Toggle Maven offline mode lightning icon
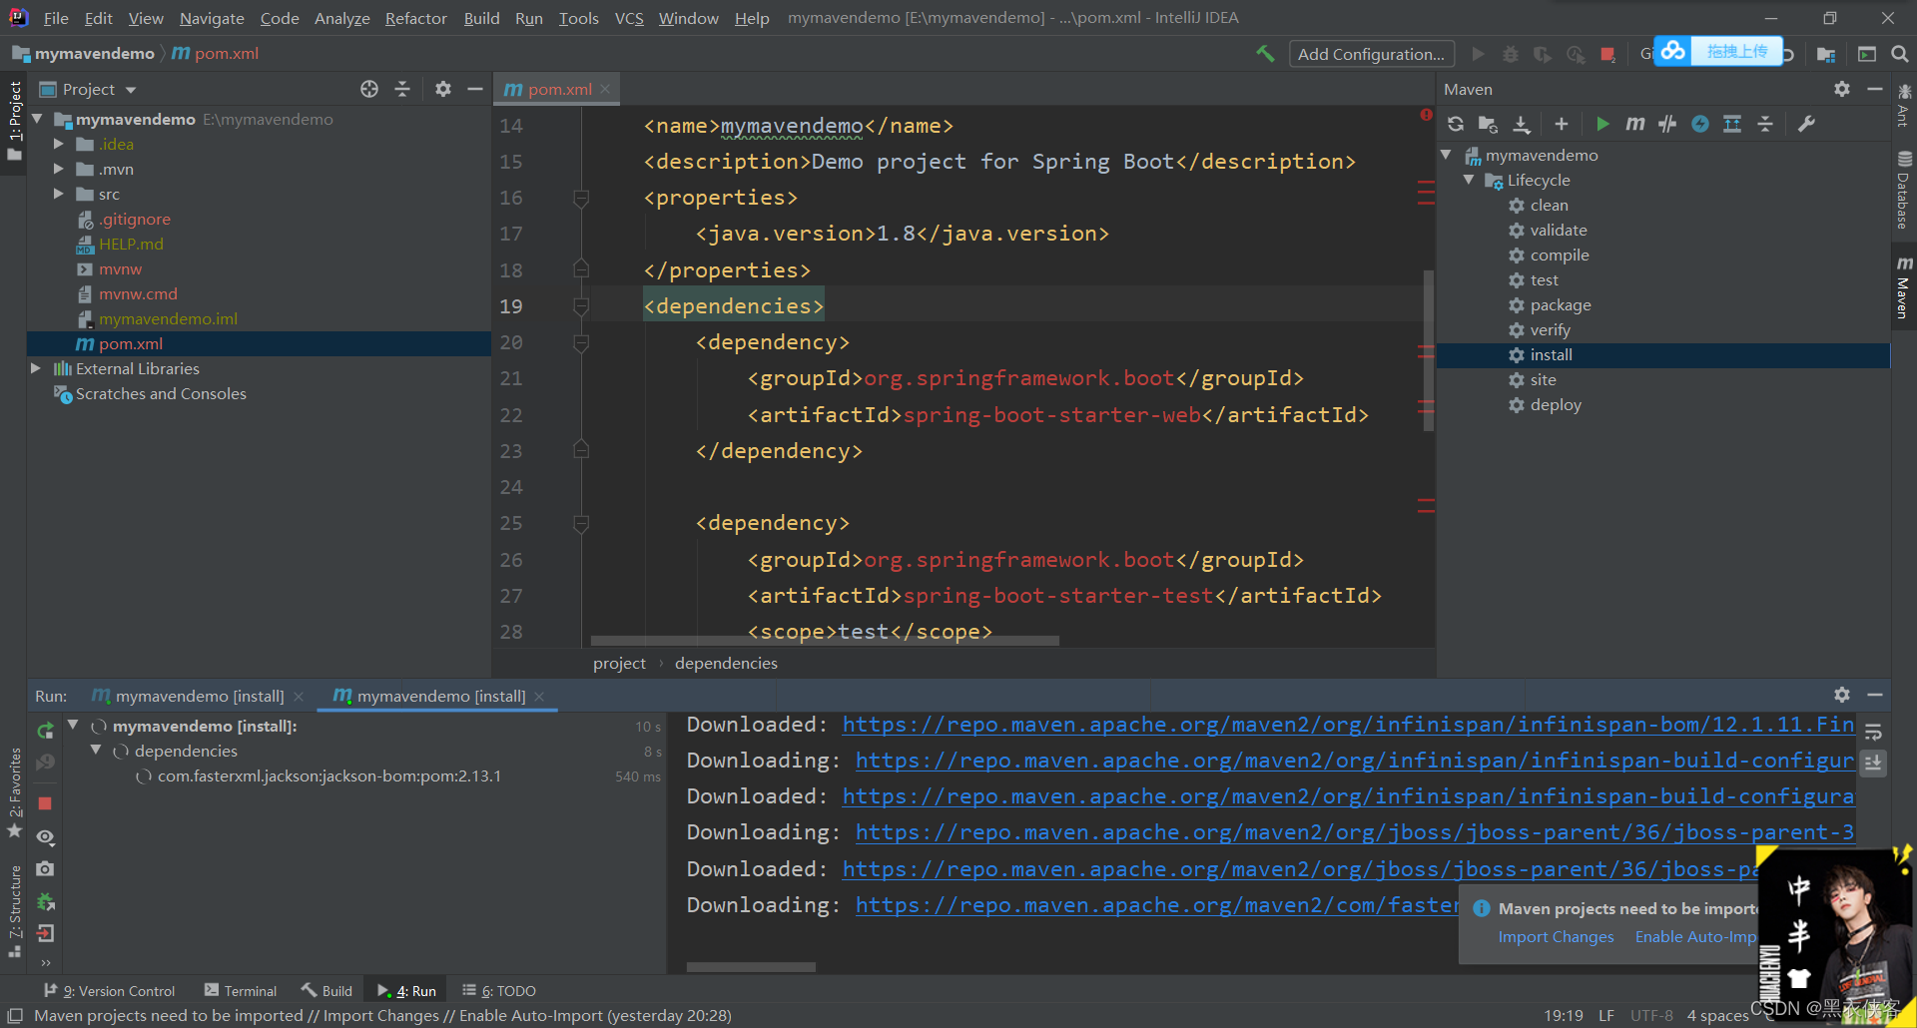Image resolution: width=1917 pixels, height=1028 pixels. coord(1700,124)
